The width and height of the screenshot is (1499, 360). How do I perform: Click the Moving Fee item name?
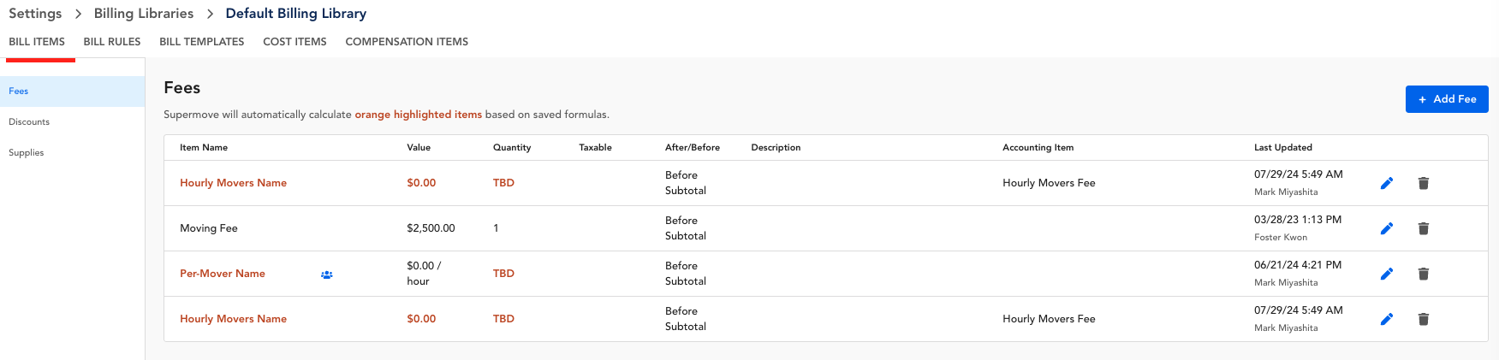(209, 228)
